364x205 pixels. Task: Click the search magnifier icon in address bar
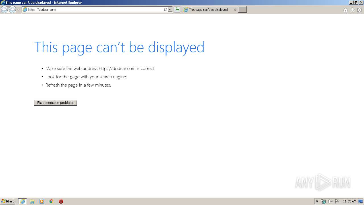pyautogui.click(x=165, y=10)
